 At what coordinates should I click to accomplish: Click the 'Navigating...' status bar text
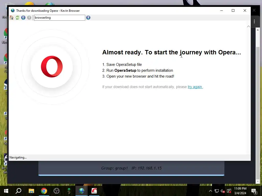click(x=18, y=157)
